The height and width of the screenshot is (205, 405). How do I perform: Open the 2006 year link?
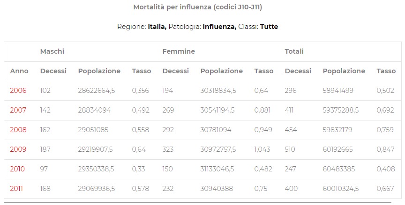[18, 91]
